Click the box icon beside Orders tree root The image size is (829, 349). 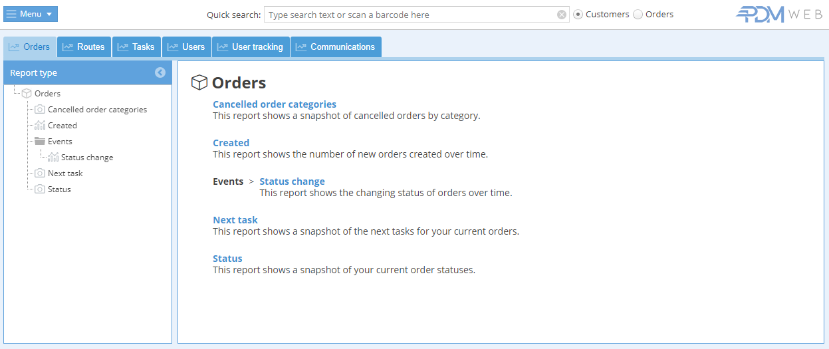tap(27, 94)
